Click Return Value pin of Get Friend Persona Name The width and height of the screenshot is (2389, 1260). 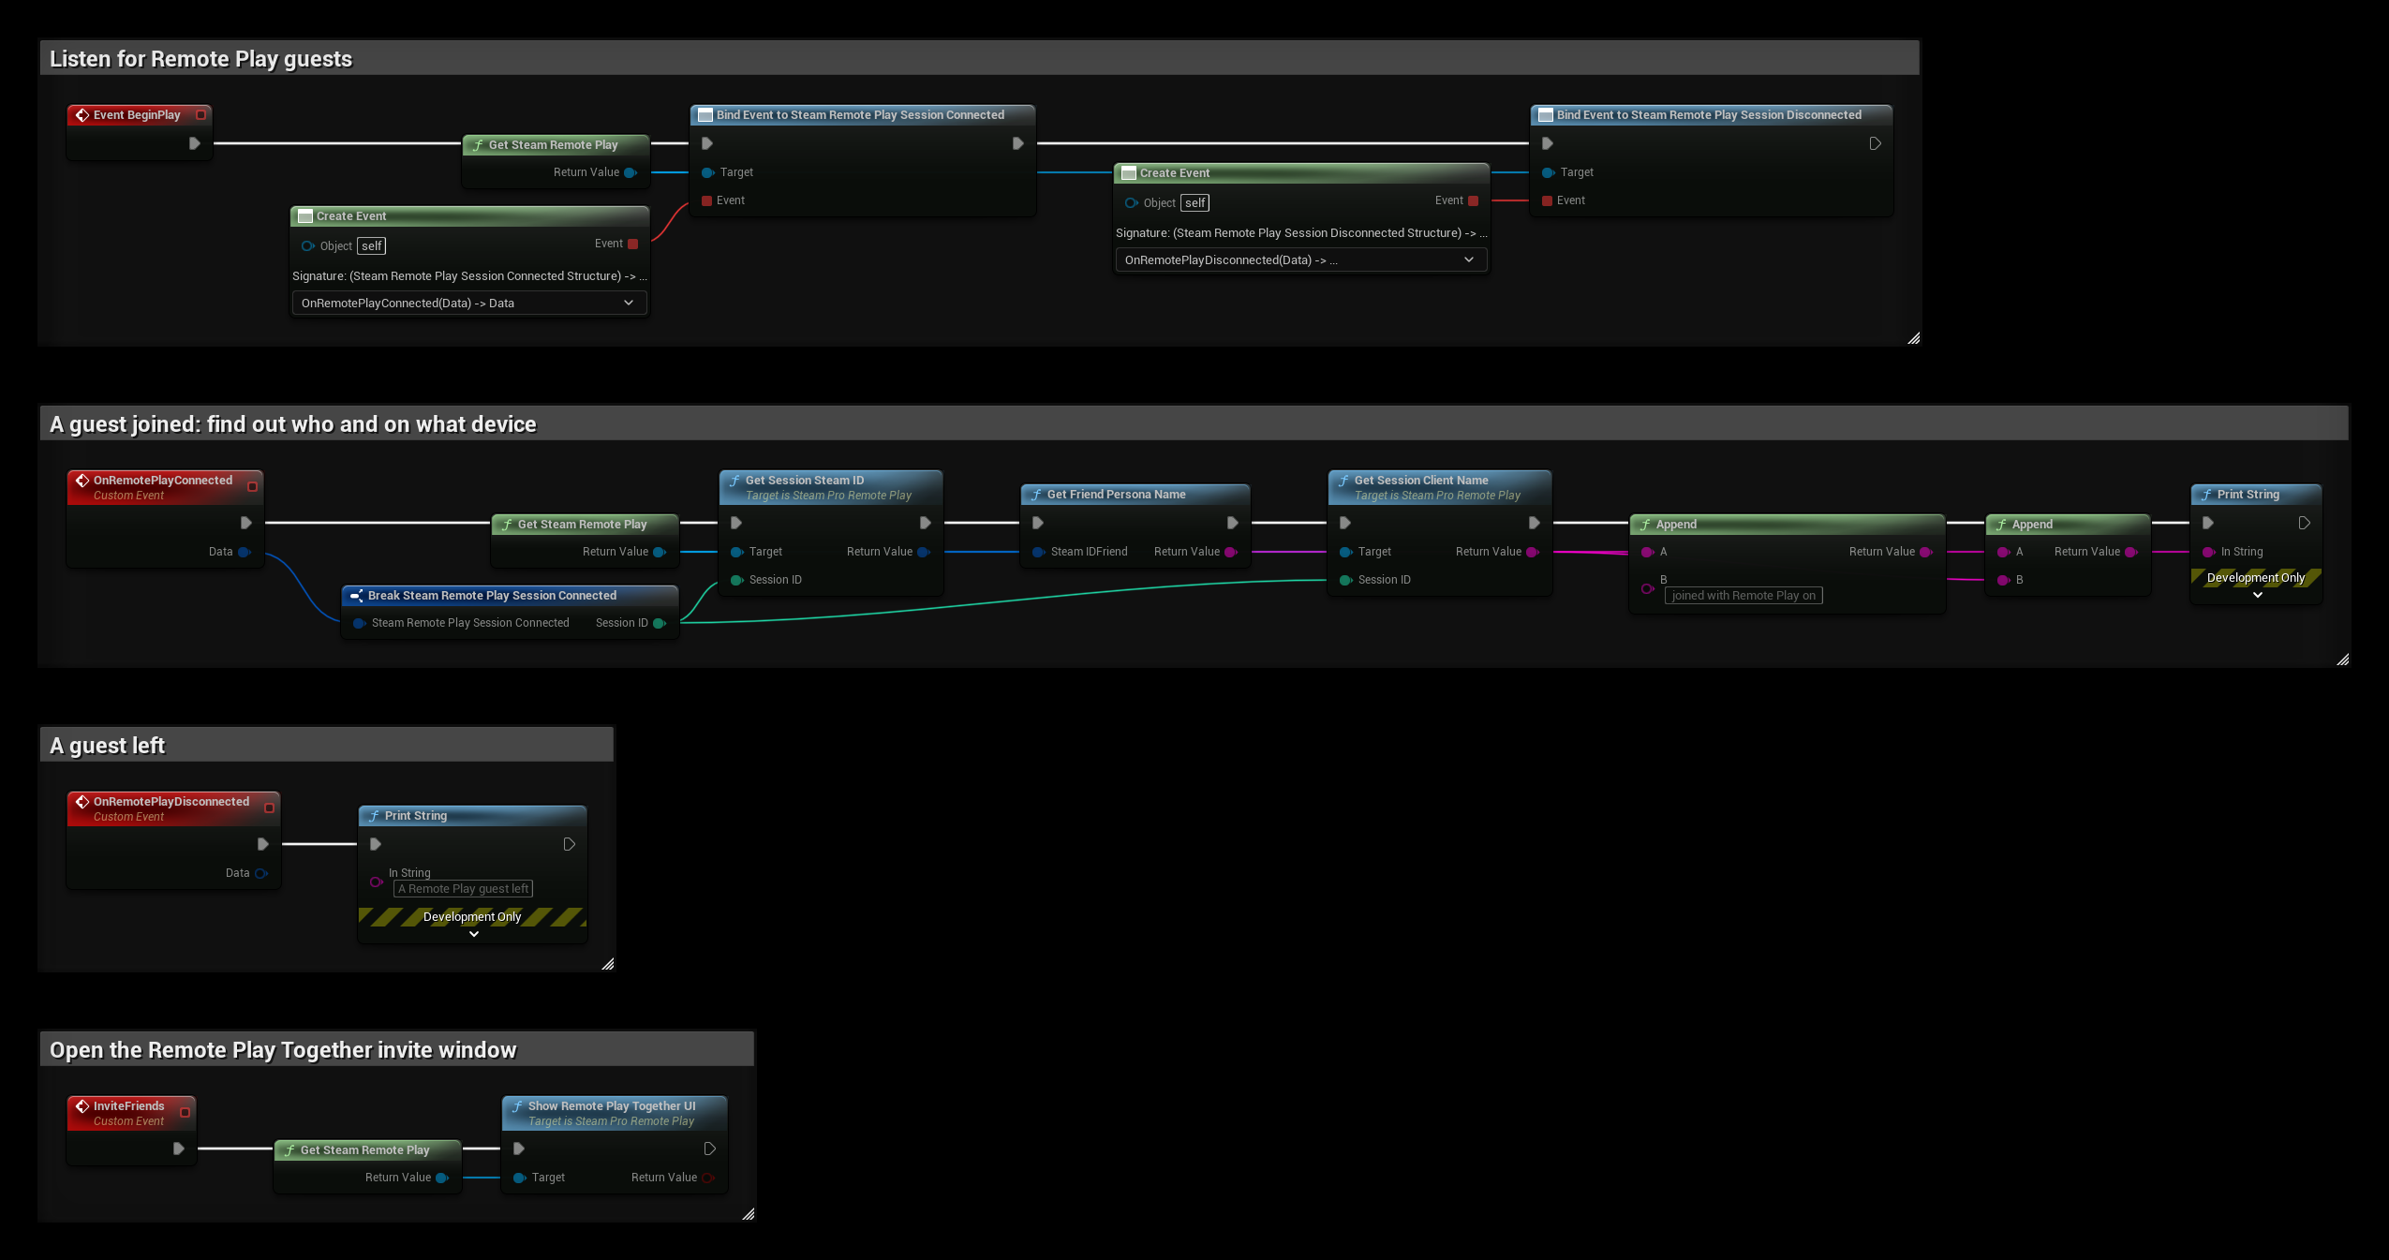[1231, 552]
